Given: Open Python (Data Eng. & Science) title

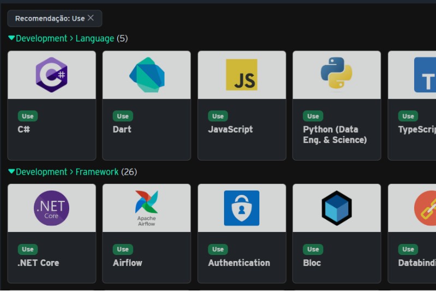Looking at the screenshot, I should tap(335, 134).
